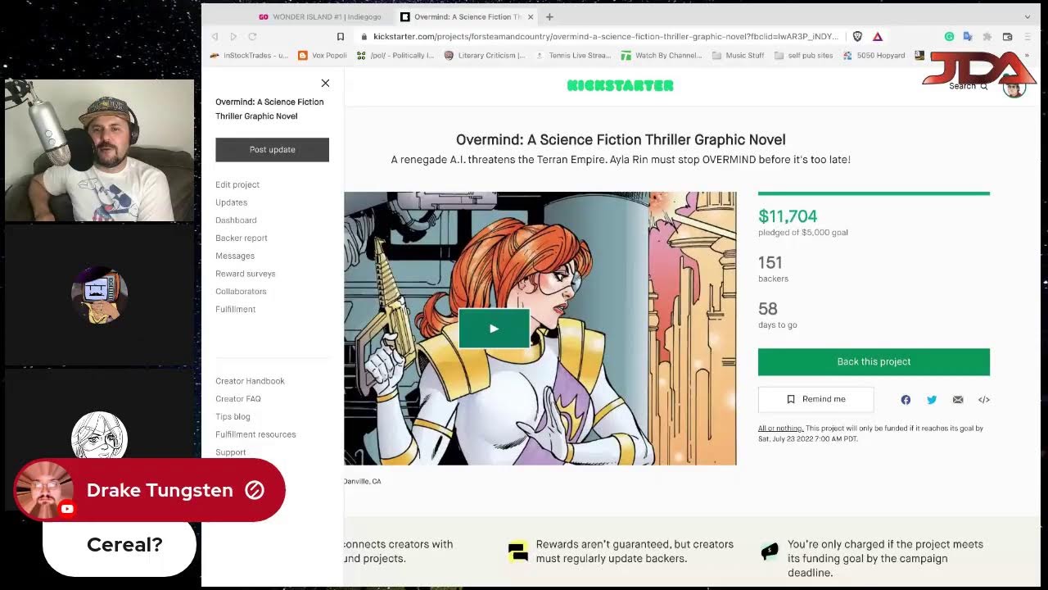Open the browser extensions puzzle icon
1048x590 pixels.
[987, 37]
